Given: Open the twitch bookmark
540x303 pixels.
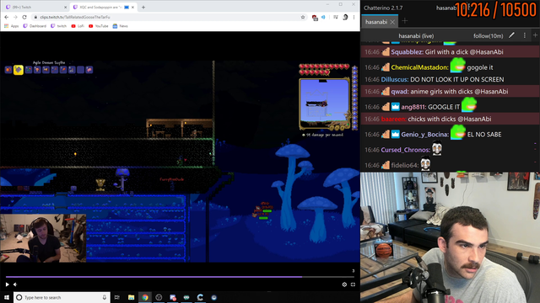Looking at the screenshot, I should pyautogui.click(x=58, y=26).
